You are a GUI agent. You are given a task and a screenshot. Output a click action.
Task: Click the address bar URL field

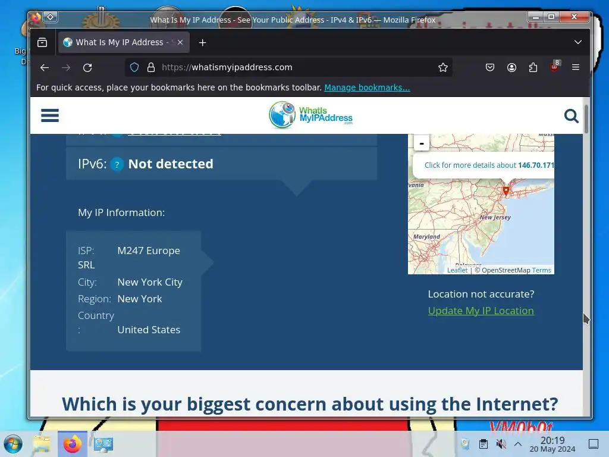point(287,67)
